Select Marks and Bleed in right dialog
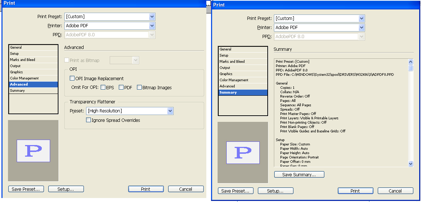Screen dimensions: 421x202 click(243, 62)
